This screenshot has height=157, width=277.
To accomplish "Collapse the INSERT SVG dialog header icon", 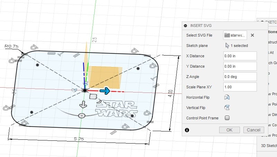I will pos(185,26).
